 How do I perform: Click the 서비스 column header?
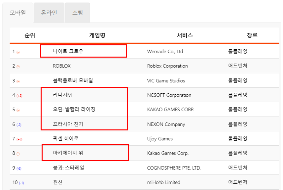pos(185,35)
